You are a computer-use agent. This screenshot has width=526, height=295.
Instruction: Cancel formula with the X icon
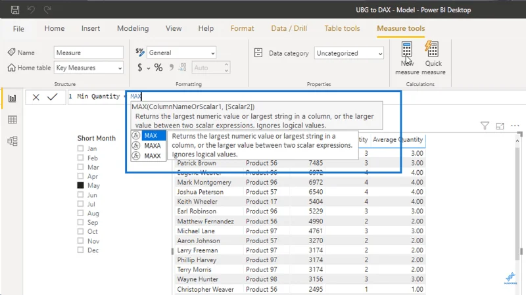tap(36, 97)
